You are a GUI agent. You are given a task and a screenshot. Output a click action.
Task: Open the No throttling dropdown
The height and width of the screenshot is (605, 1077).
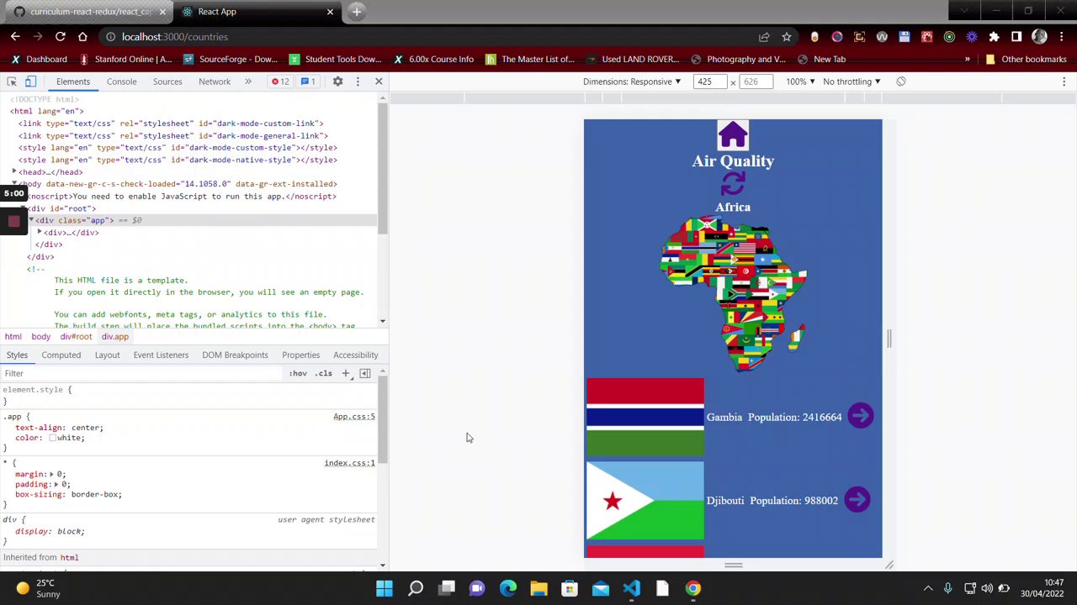click(852, 82)
